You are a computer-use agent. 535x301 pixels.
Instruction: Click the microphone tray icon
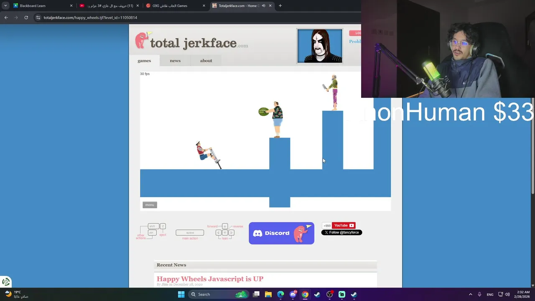coord(479,294)
